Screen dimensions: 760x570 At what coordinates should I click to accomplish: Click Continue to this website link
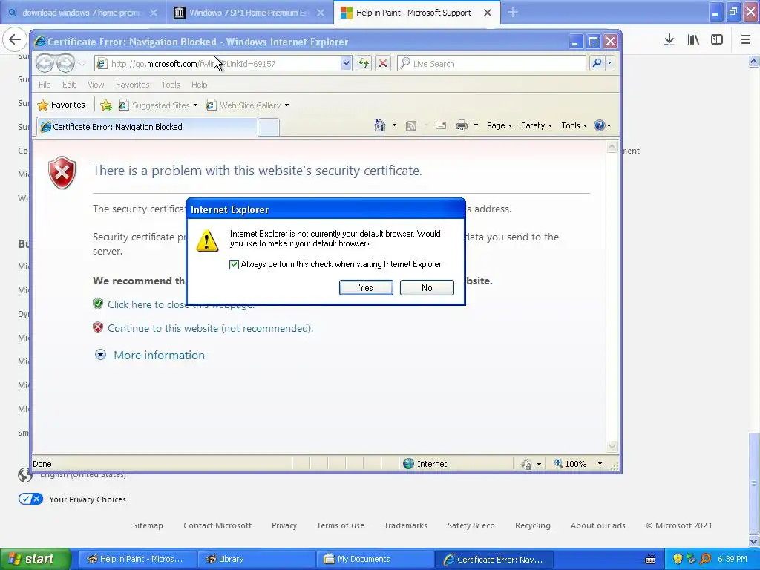210,328
